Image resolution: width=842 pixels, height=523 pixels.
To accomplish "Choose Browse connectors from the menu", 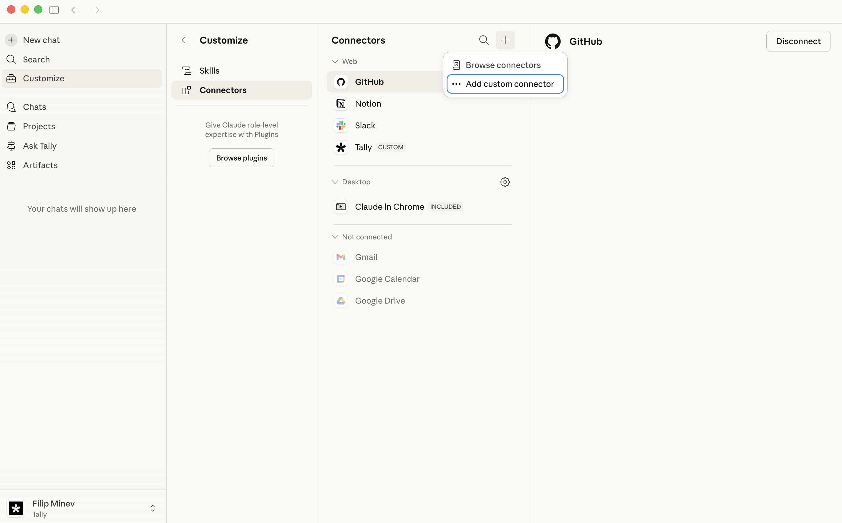I will pyautogui.click(x=505, y=65).
